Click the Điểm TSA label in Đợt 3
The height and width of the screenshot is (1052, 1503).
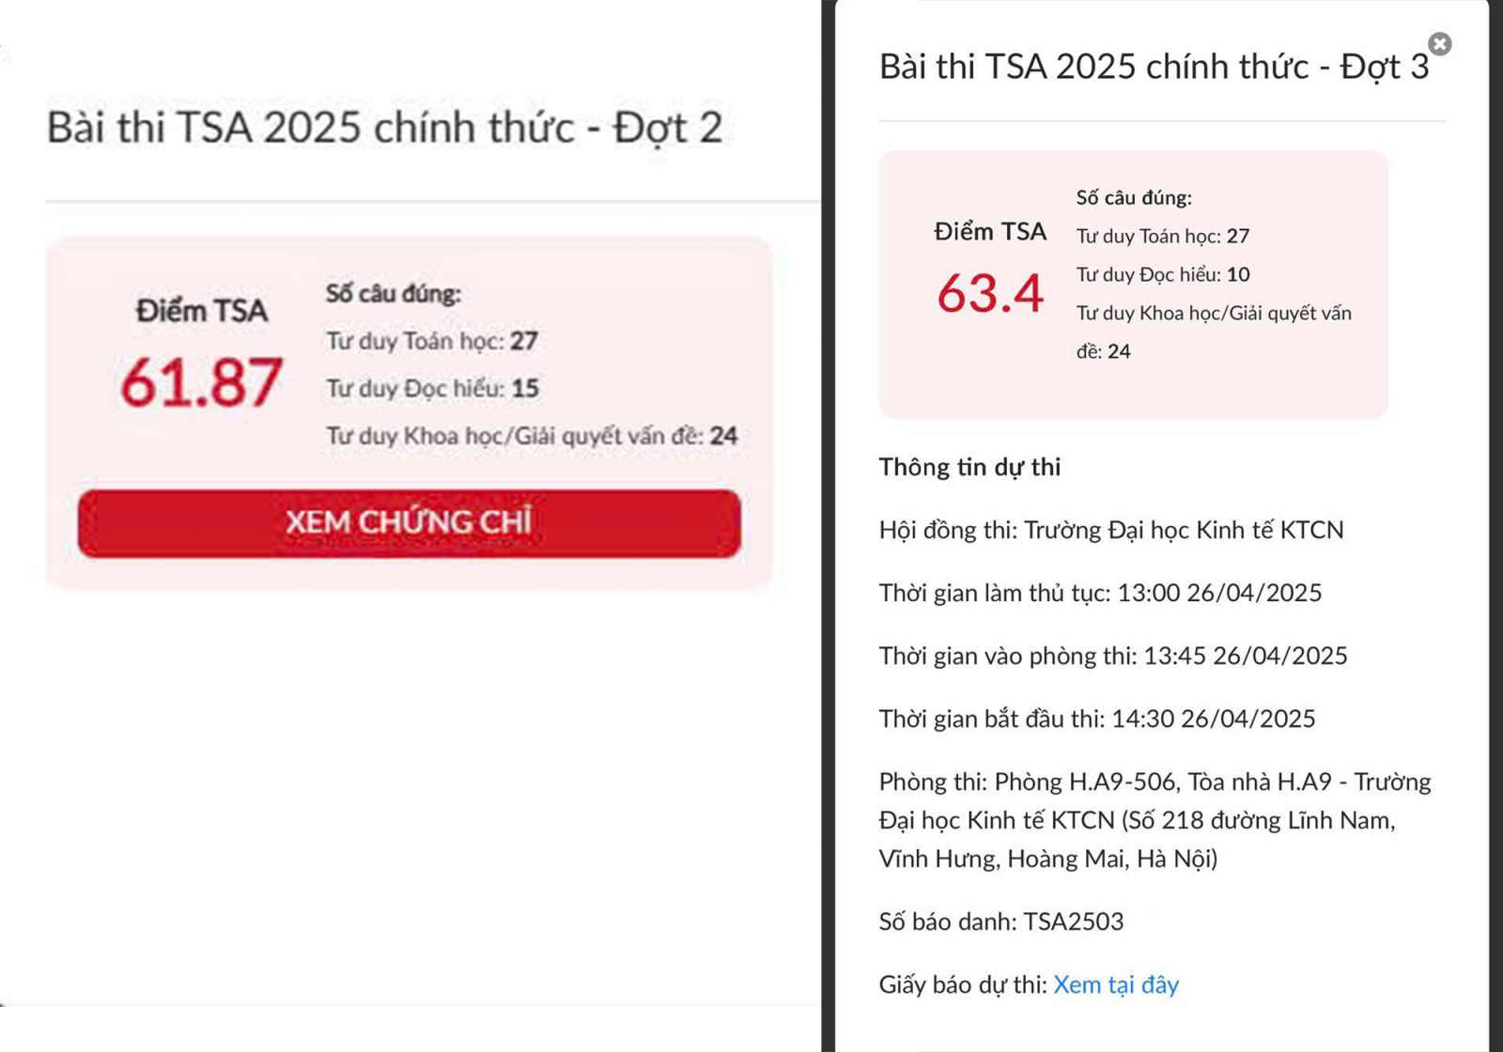pos(990,232)
